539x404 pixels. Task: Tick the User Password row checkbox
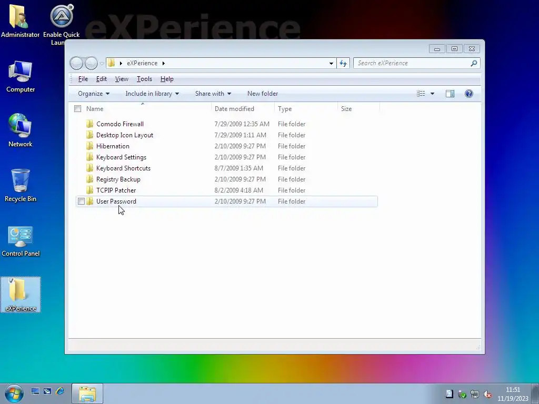81,201
